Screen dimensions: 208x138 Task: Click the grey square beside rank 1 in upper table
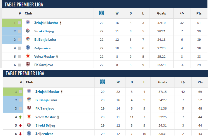pyautogui.click(x=19, y=23)
